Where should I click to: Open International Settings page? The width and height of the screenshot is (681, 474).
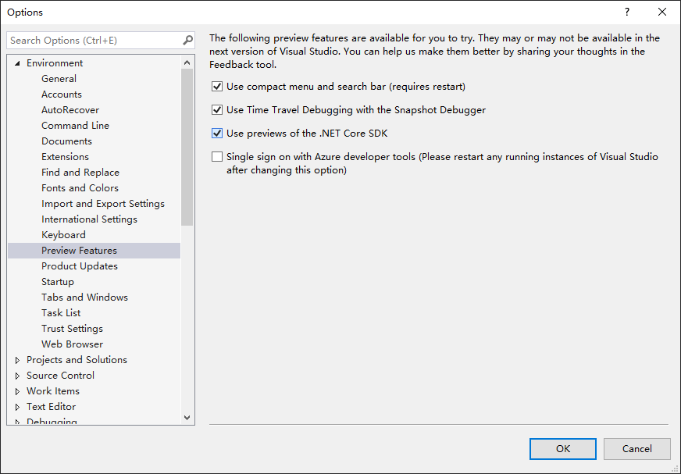(x=90, y=219)
